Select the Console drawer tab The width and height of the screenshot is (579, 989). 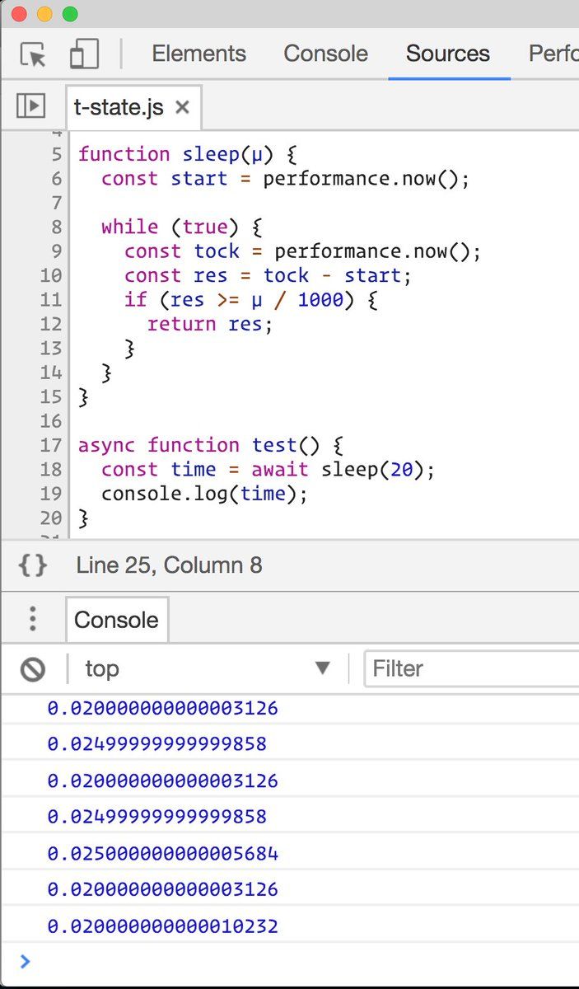[x=116, y=620]
